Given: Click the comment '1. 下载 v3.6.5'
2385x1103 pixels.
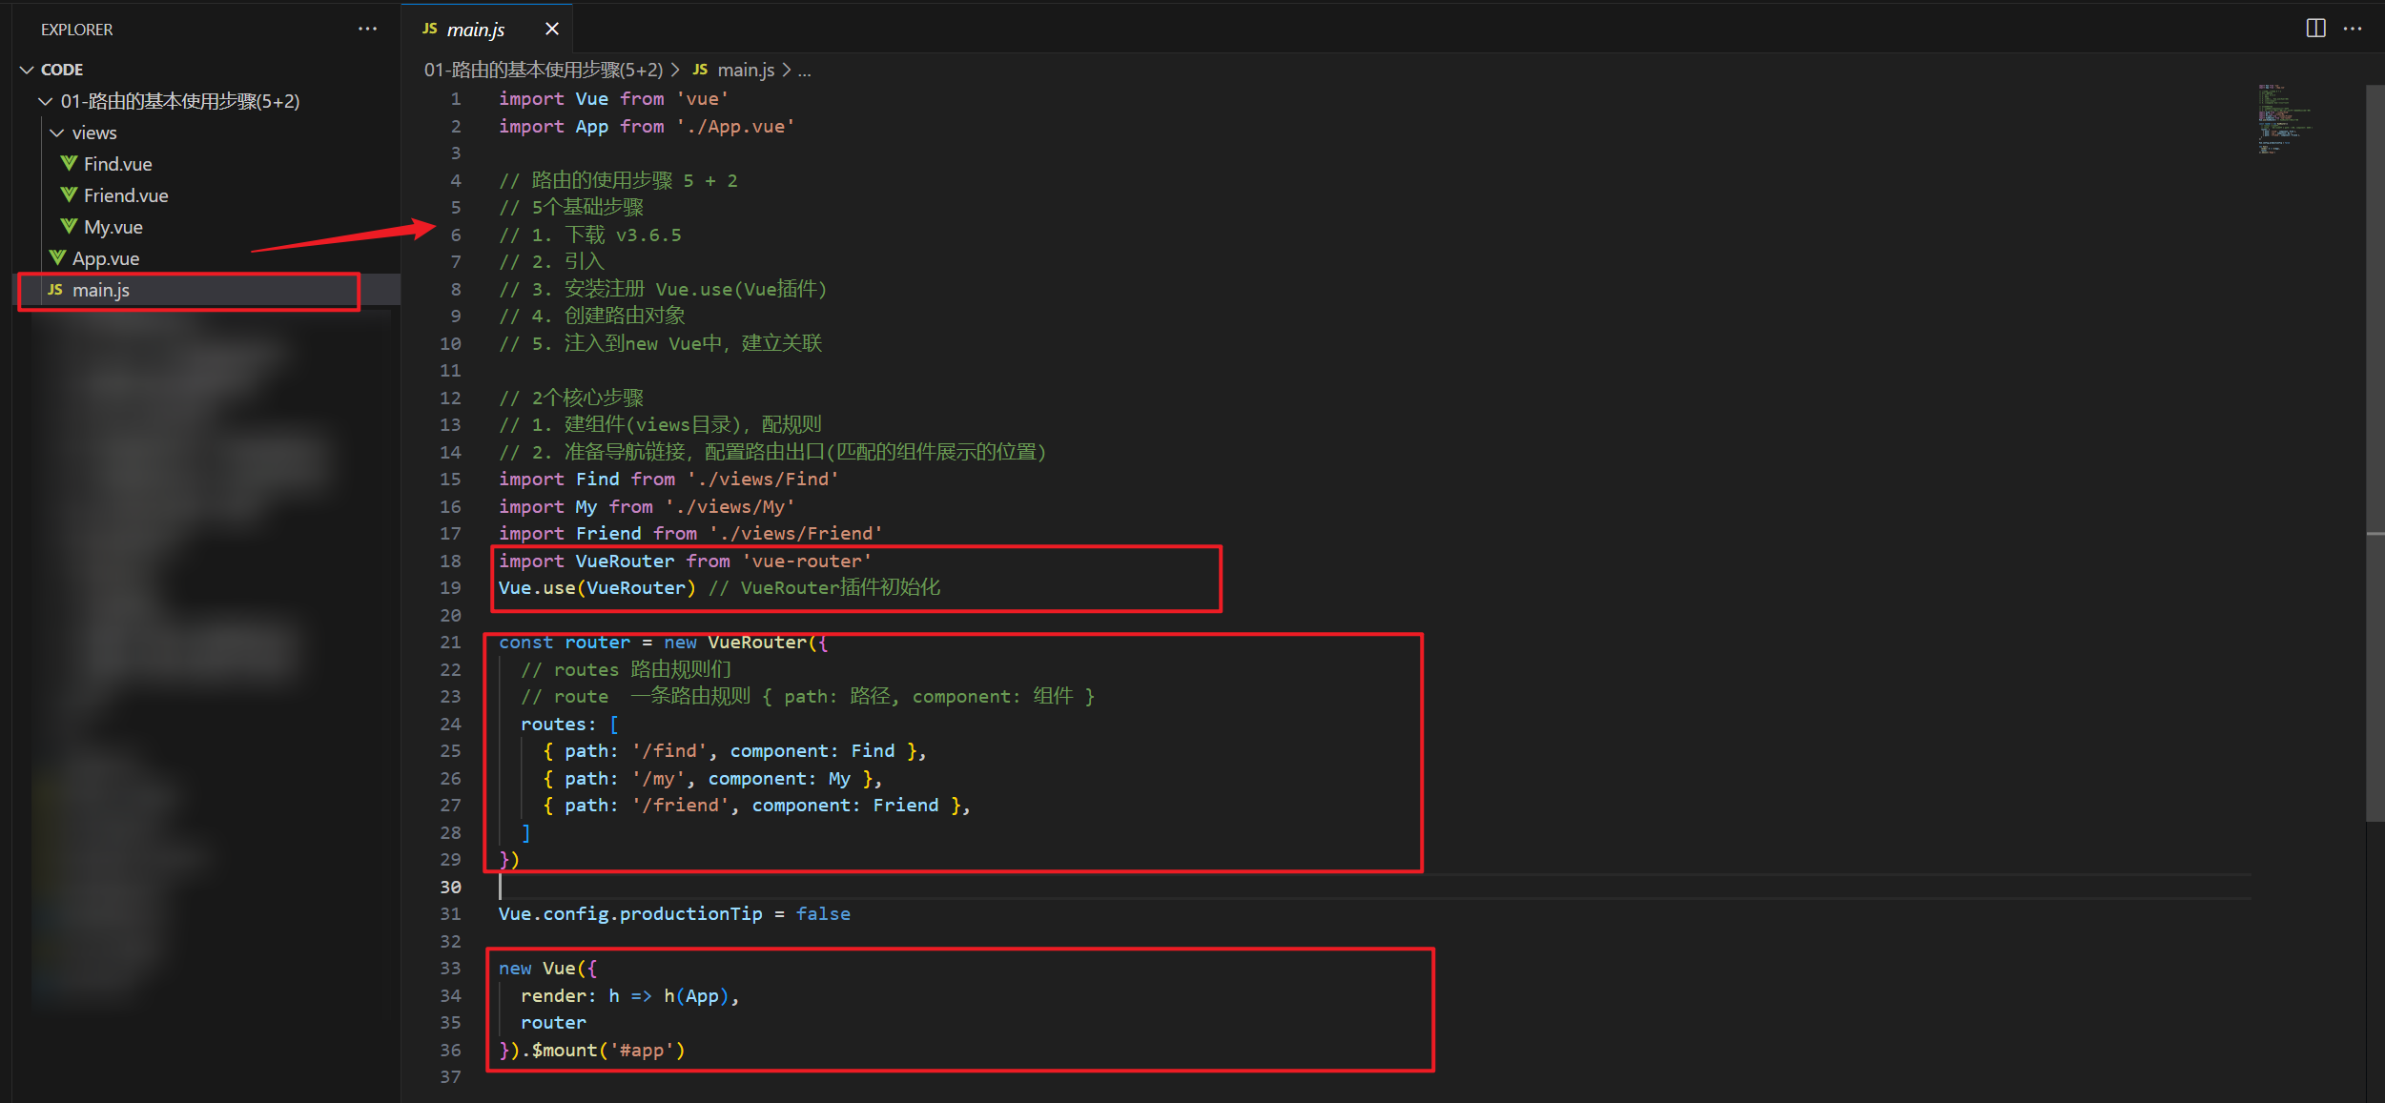Looking at the screenshot, I should tap(607, 235).
